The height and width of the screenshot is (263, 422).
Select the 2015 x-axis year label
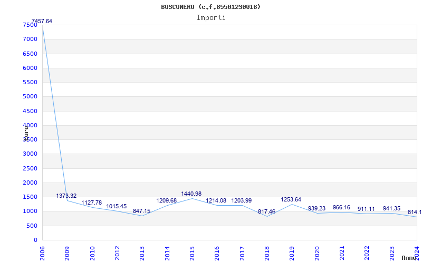tap(192, 252)
